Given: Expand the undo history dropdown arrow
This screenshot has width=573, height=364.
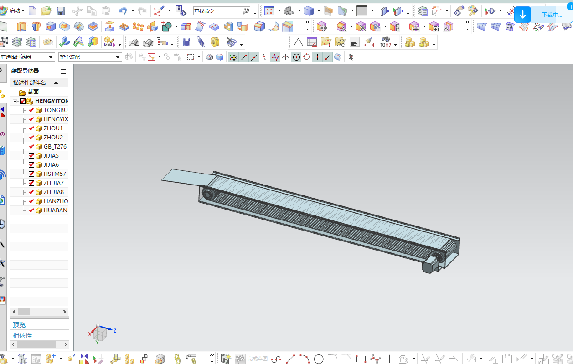Looking at the screenshot, I should [133, 10].
